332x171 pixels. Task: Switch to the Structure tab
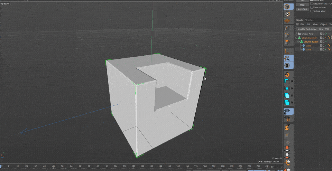(x=310, y=20)
